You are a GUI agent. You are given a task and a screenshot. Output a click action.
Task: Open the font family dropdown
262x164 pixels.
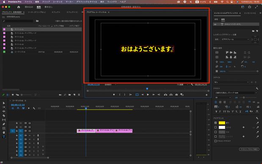[236, 93]
